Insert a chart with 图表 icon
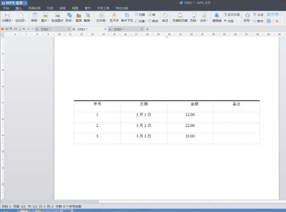The image size is (286, 212). pyautogui.click(x=79, y=15)
